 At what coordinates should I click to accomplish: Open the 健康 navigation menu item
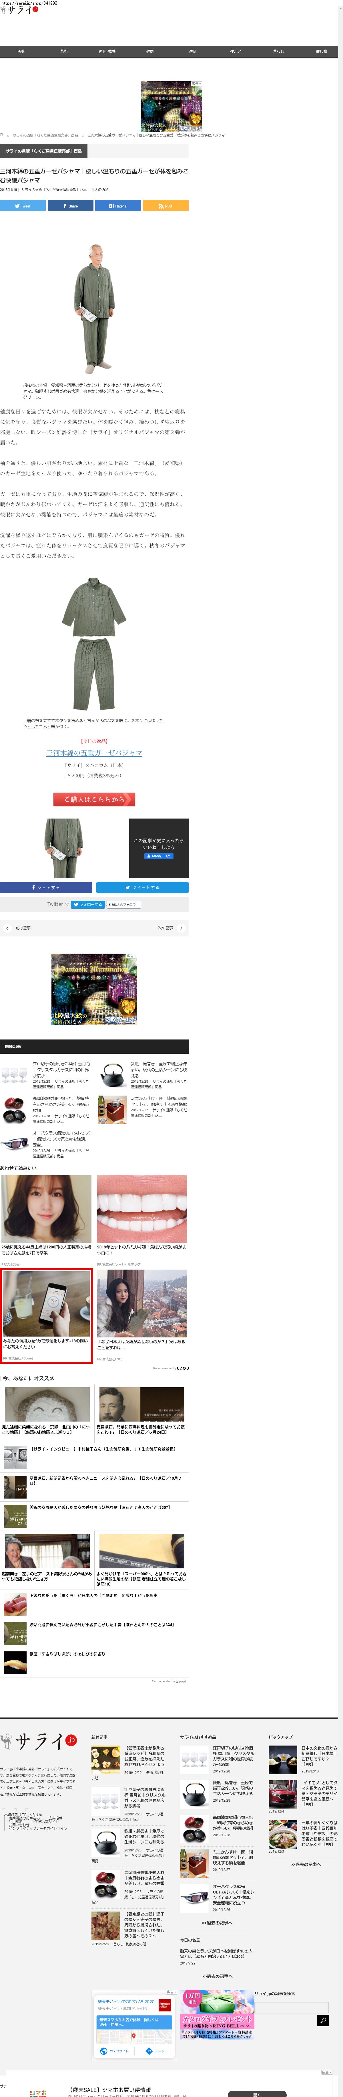pos(149,51)
